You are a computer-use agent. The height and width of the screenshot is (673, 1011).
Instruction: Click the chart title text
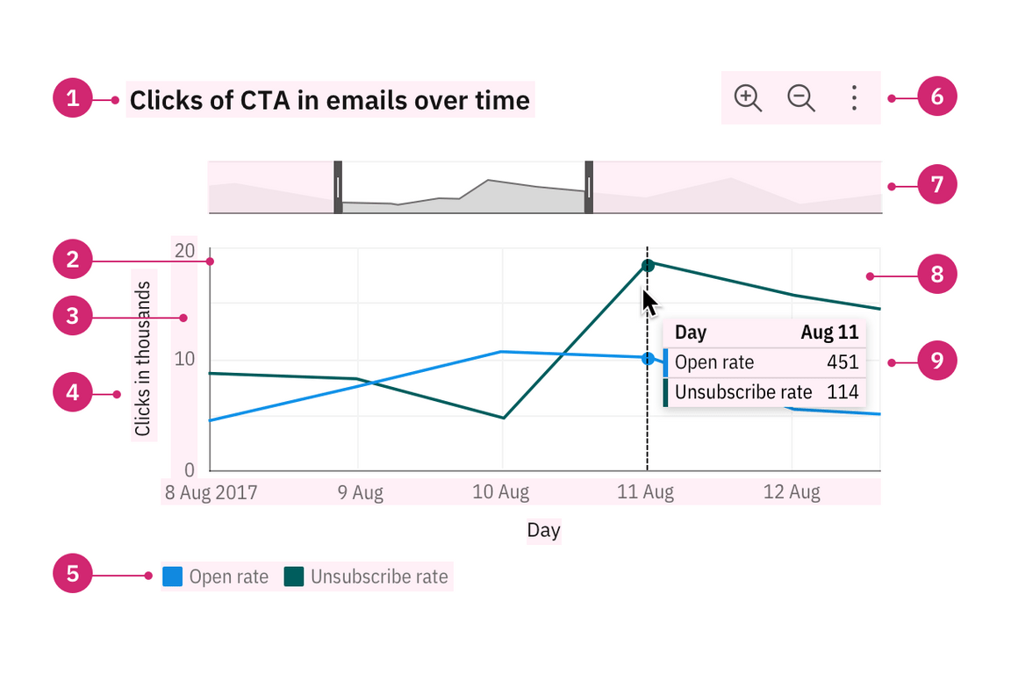pos(329,101)
